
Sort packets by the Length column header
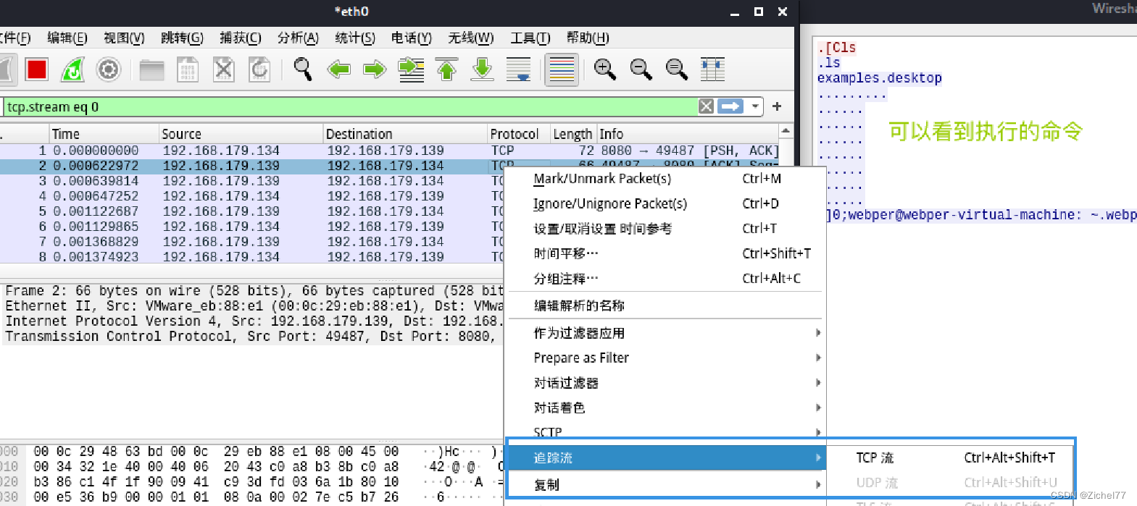coord(572,134)
